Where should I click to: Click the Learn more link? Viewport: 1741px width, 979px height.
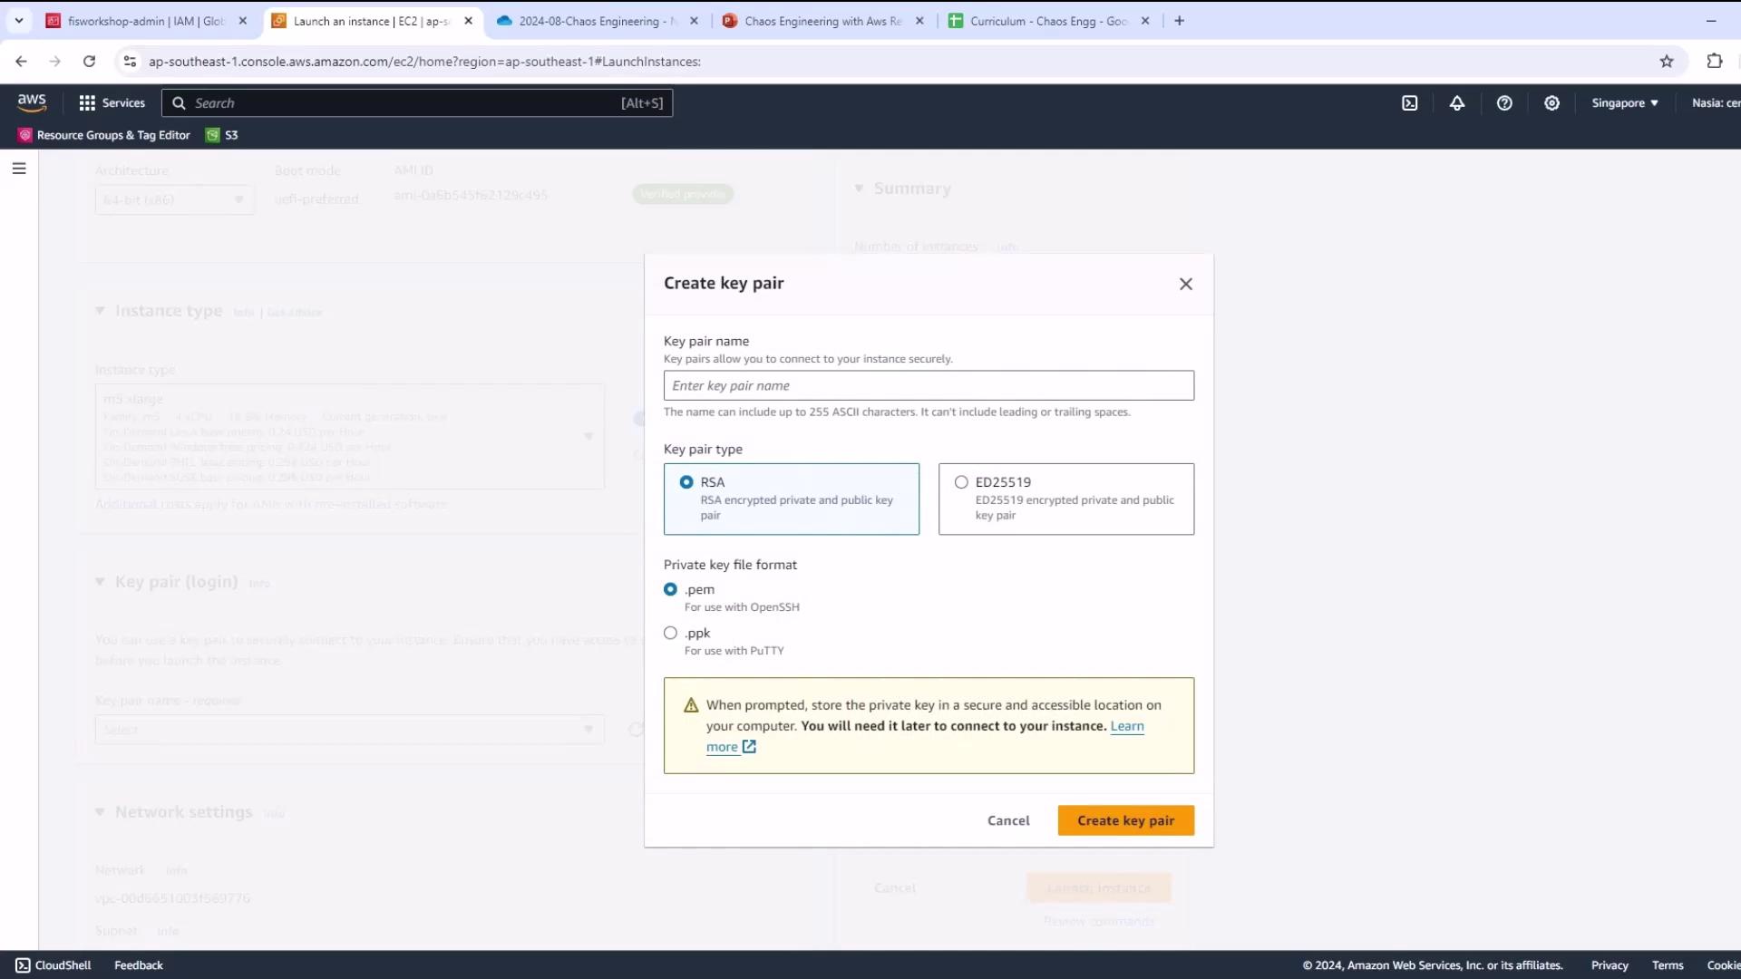click(1126, 726)
